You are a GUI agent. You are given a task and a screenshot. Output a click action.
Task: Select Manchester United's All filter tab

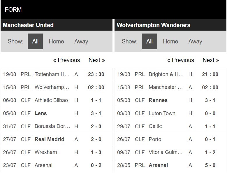(35, 41)
